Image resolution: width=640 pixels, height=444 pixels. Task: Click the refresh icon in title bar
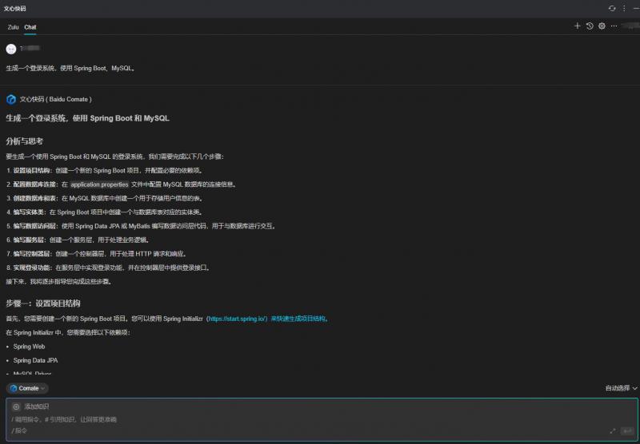coord(612,8)
